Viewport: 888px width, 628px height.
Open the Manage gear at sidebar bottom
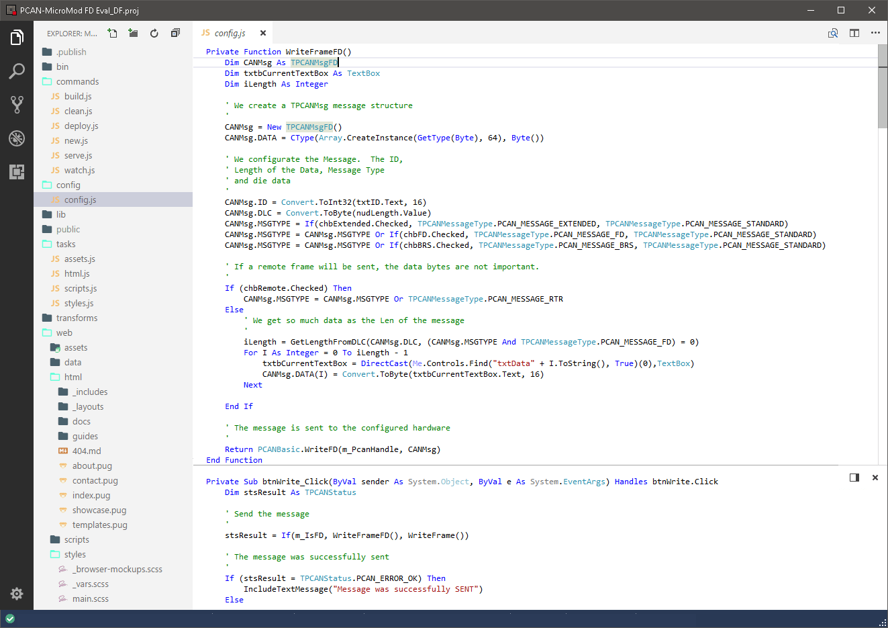click(x=17, y=594)
